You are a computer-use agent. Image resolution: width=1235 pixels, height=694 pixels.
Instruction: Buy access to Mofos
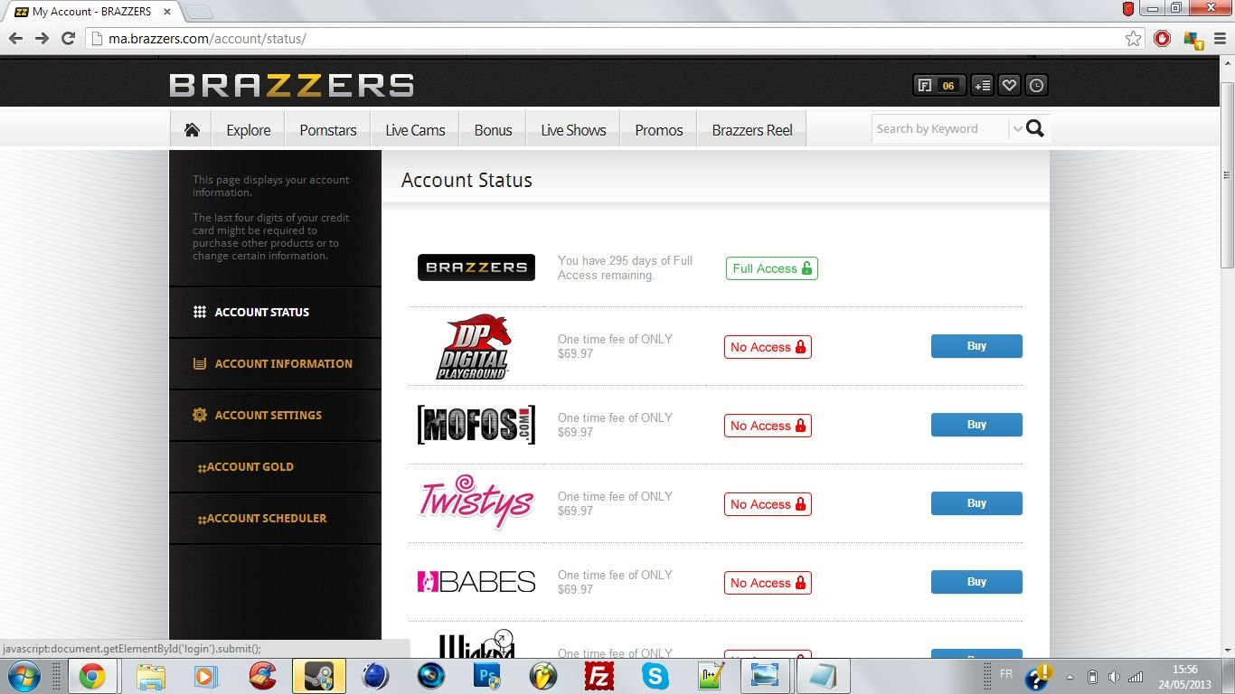pos(976,425)
